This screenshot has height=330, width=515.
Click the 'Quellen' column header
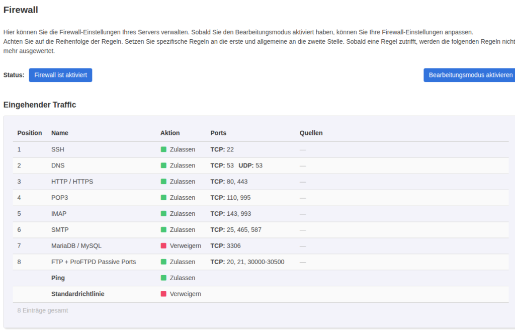[x=311, y=133]
